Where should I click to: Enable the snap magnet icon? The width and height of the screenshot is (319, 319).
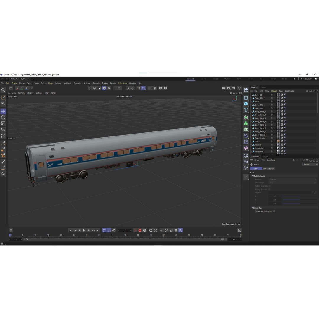click(x=128, y=88)
